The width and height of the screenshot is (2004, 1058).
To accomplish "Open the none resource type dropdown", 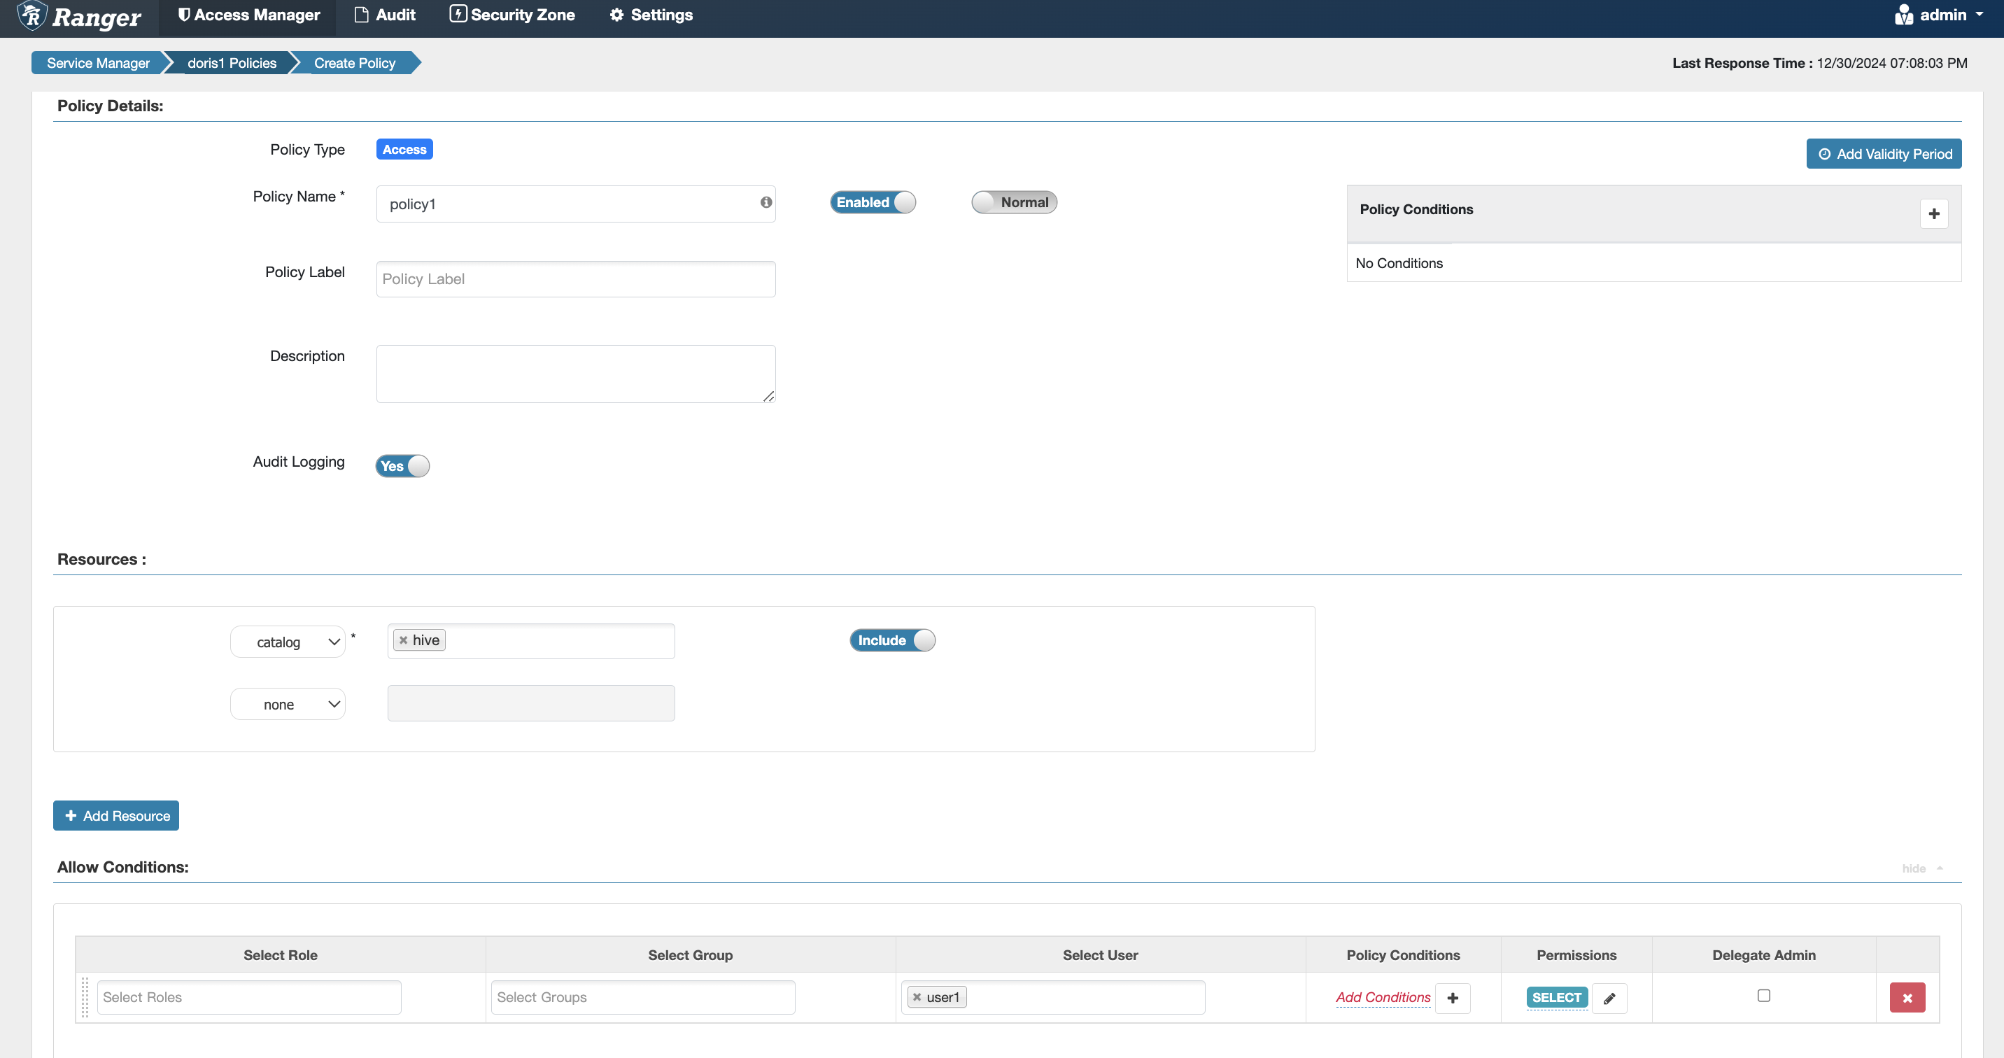I will pos(287,704).
